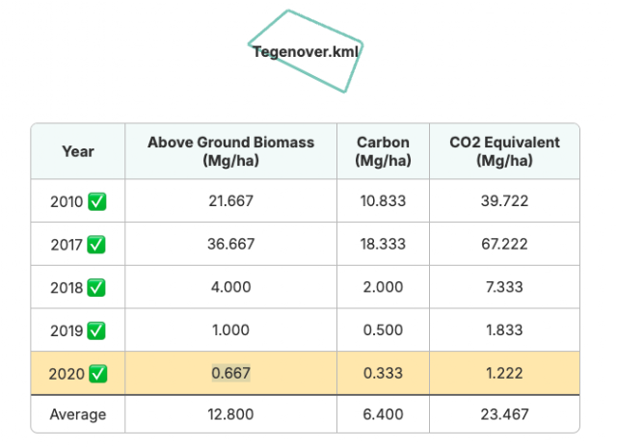Image resolution: width=617 pixels, height=448 pixels.
Task: Click the Above Ground Biomass column header
Action: 231,151
